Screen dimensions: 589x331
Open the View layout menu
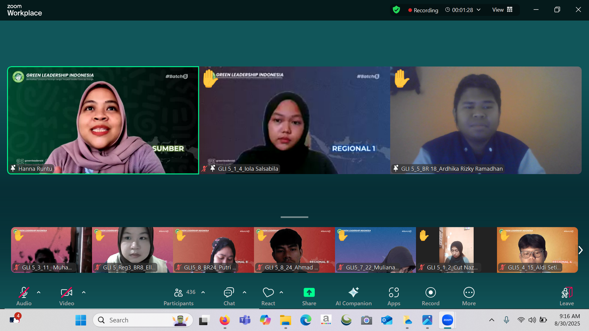502,10
